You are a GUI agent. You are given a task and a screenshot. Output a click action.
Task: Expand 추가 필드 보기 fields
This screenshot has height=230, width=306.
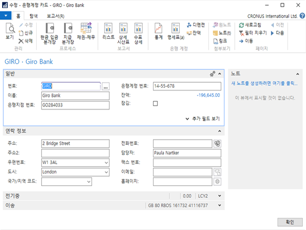pyautogui.click(x=203, y=119)
